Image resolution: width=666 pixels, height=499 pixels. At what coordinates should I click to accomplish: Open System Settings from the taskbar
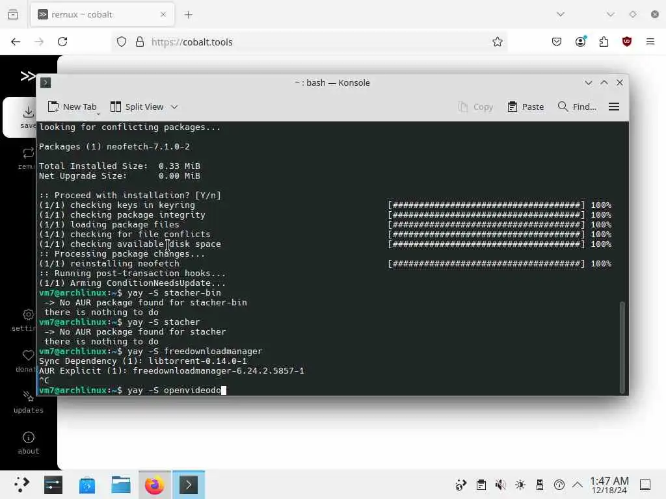click(x=53, y=485)
